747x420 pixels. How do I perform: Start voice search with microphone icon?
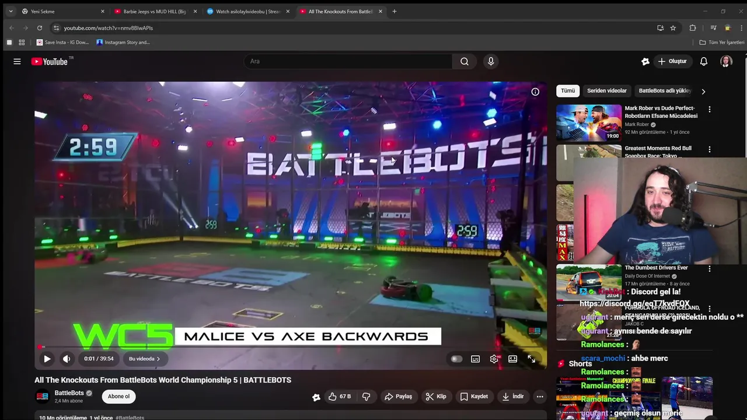coord(491,61)
